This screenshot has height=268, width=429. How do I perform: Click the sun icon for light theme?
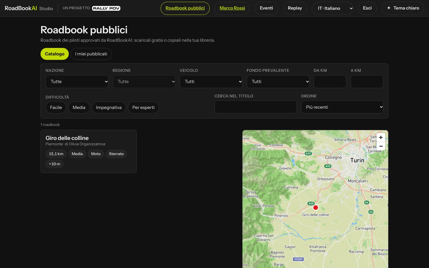point(389,8)
